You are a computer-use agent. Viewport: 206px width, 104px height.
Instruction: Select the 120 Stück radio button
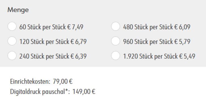pyautogui.click(x=12, y=41)
